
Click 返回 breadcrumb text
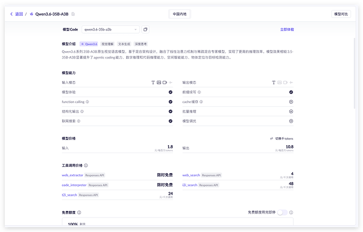point(19,14)
